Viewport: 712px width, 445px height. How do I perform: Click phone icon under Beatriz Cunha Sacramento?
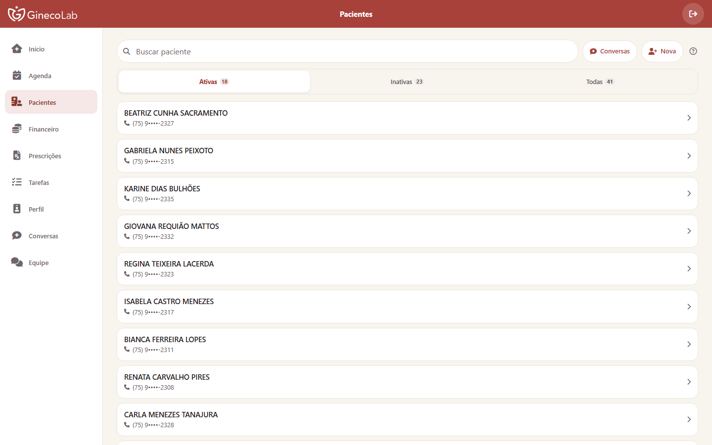coord(127,123)
